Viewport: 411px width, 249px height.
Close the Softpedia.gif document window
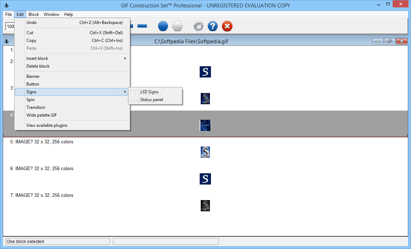401,41
